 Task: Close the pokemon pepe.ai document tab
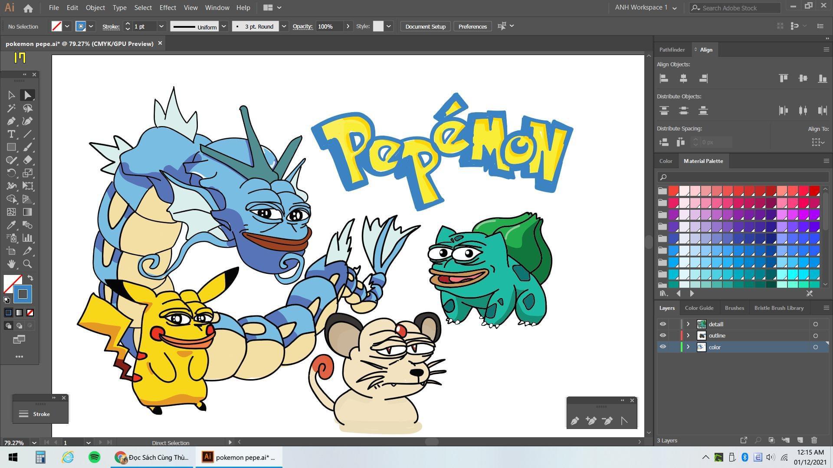point(160,43)
